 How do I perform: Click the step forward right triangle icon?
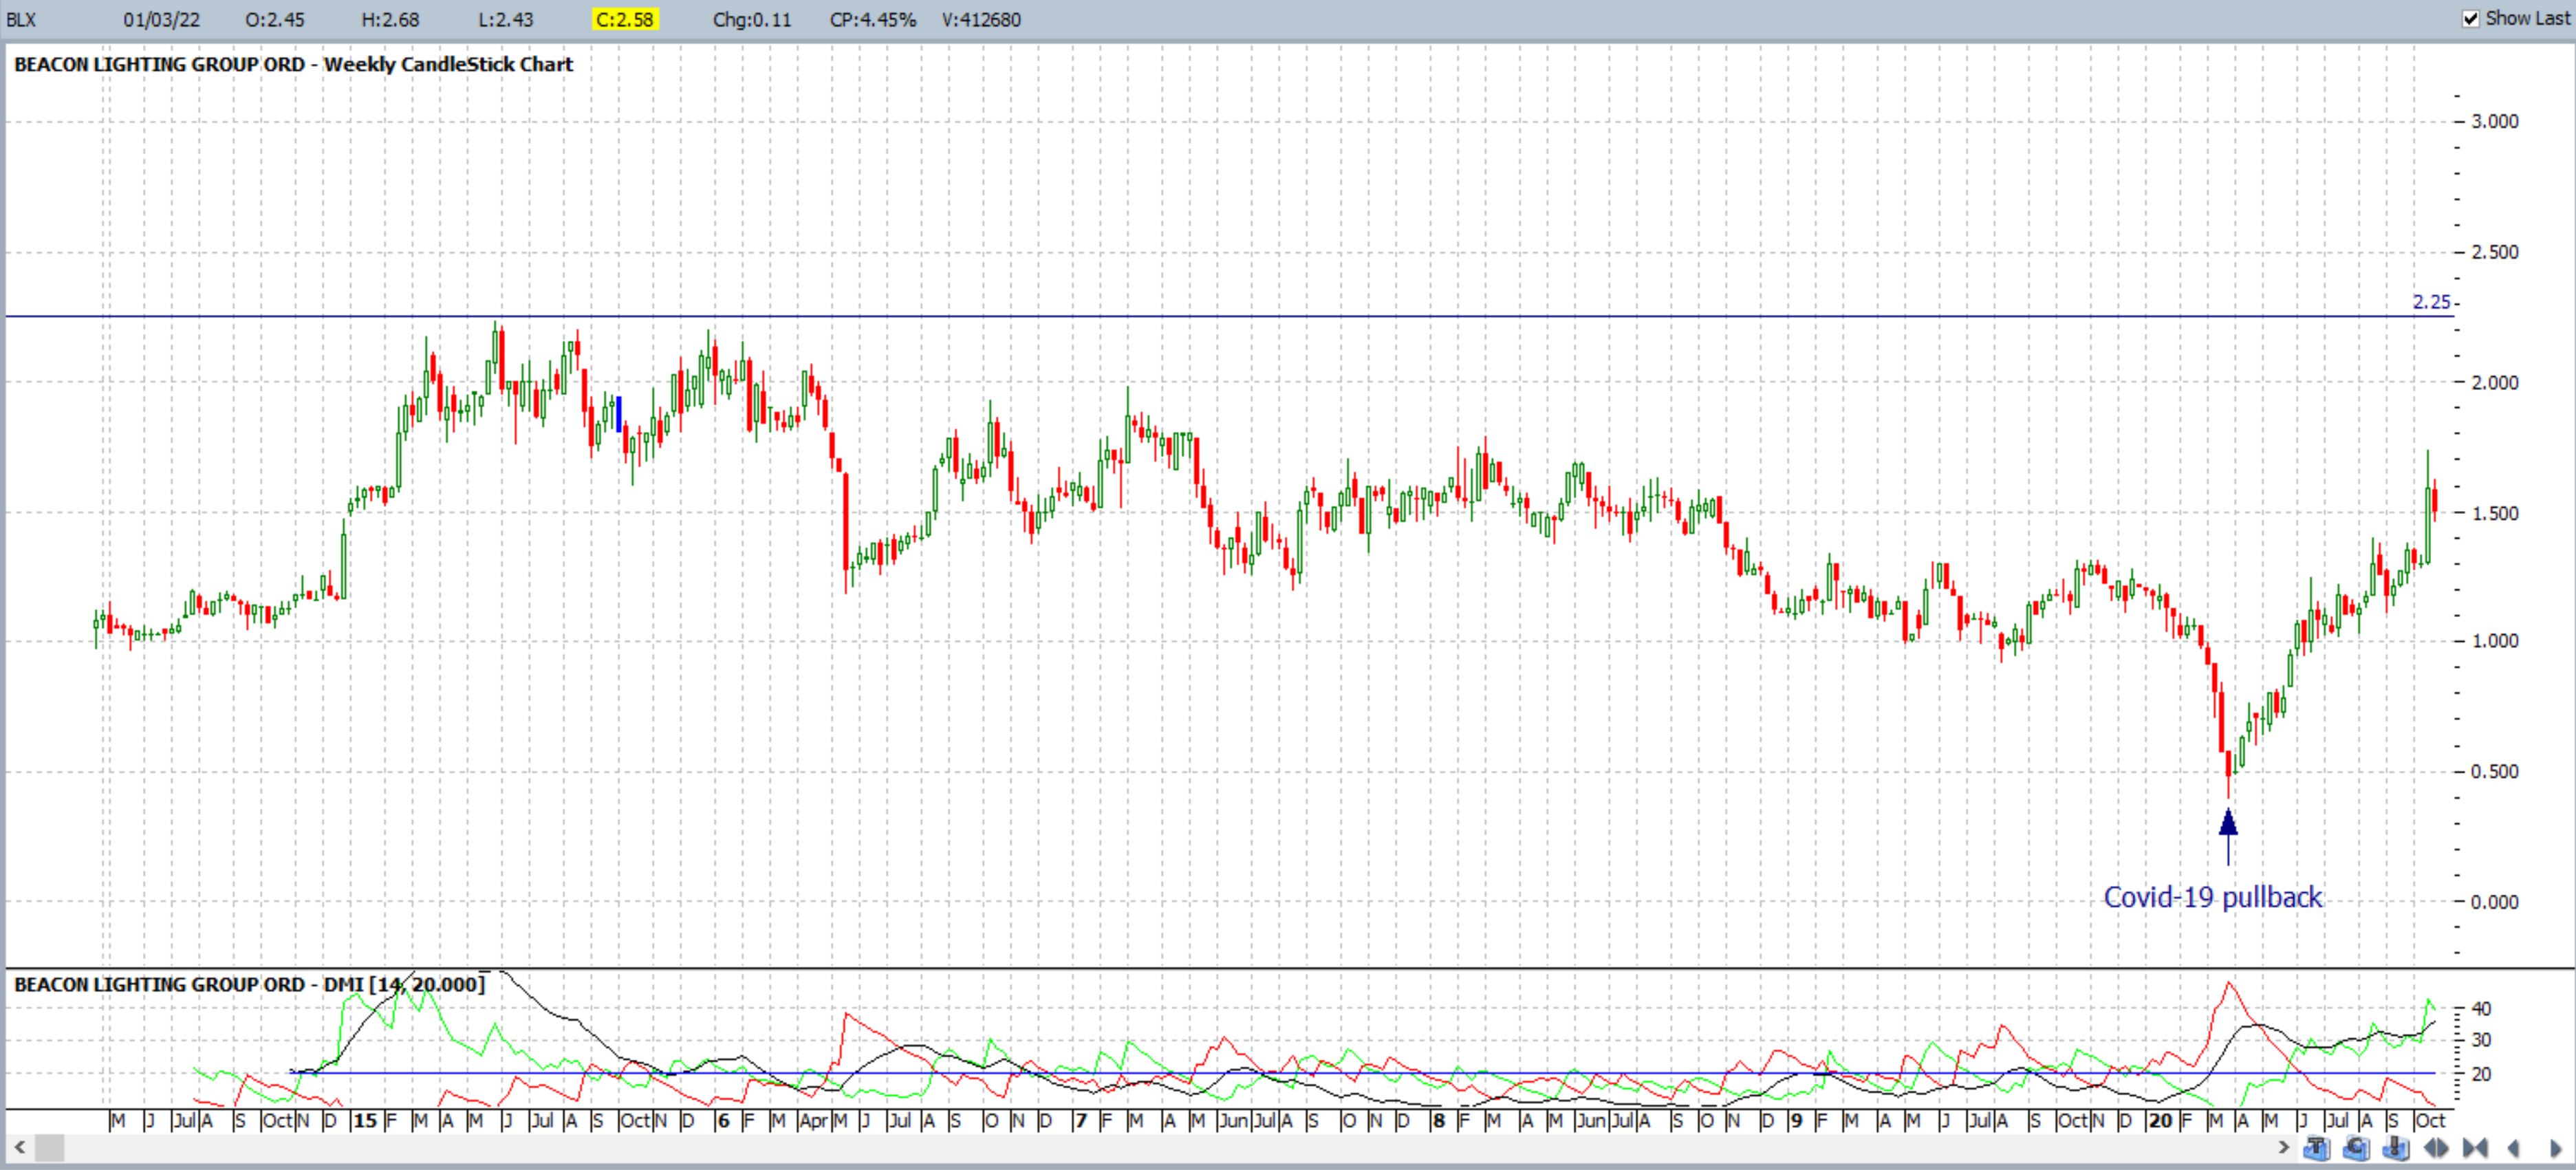click(2556, 1148)
